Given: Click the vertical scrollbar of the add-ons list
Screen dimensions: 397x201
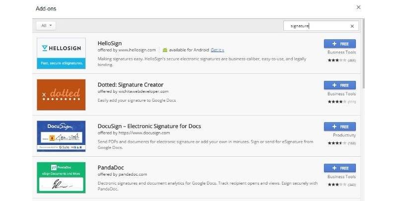Looking at the screenshot, I should coord(364,55).
